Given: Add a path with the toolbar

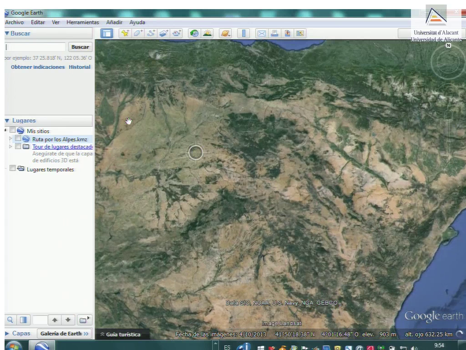Looking at the screenshot, I should pos(151,33).
